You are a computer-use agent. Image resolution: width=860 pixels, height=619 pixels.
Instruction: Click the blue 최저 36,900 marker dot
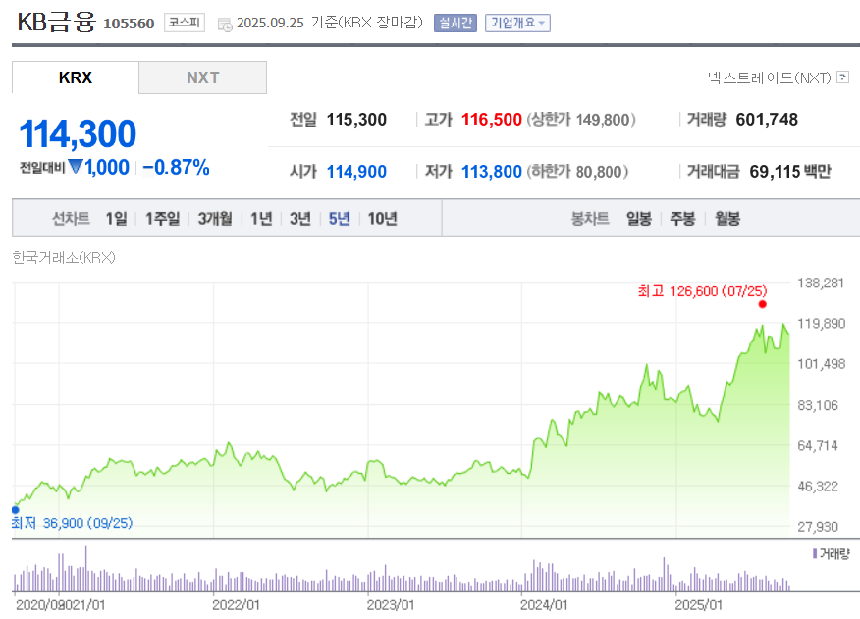[x=16, y=510]
